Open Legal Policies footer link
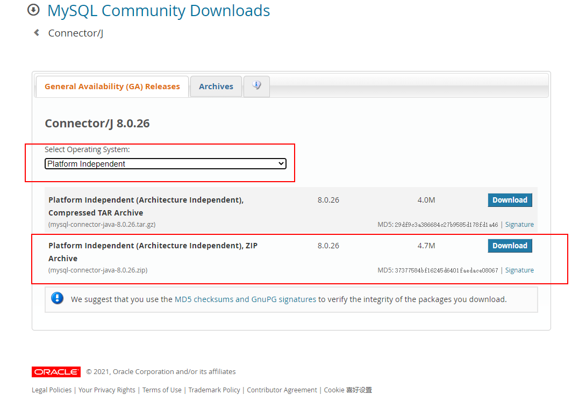586x409 pixels. coord(52,390)
